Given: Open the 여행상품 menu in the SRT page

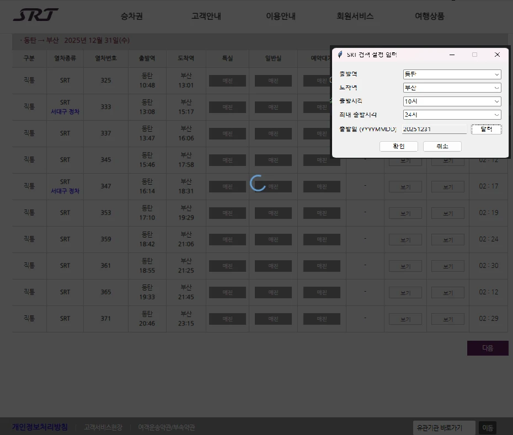Looking at the screenshot, I should 430,16.
